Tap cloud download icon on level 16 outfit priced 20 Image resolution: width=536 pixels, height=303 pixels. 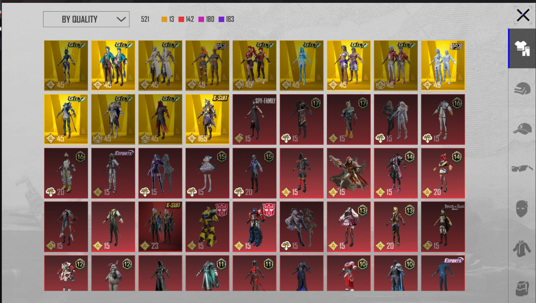(51, 192)
